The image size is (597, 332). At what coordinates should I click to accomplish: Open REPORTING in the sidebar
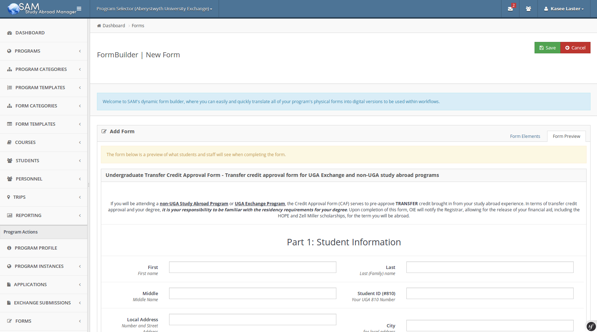[x=43, y=216]
